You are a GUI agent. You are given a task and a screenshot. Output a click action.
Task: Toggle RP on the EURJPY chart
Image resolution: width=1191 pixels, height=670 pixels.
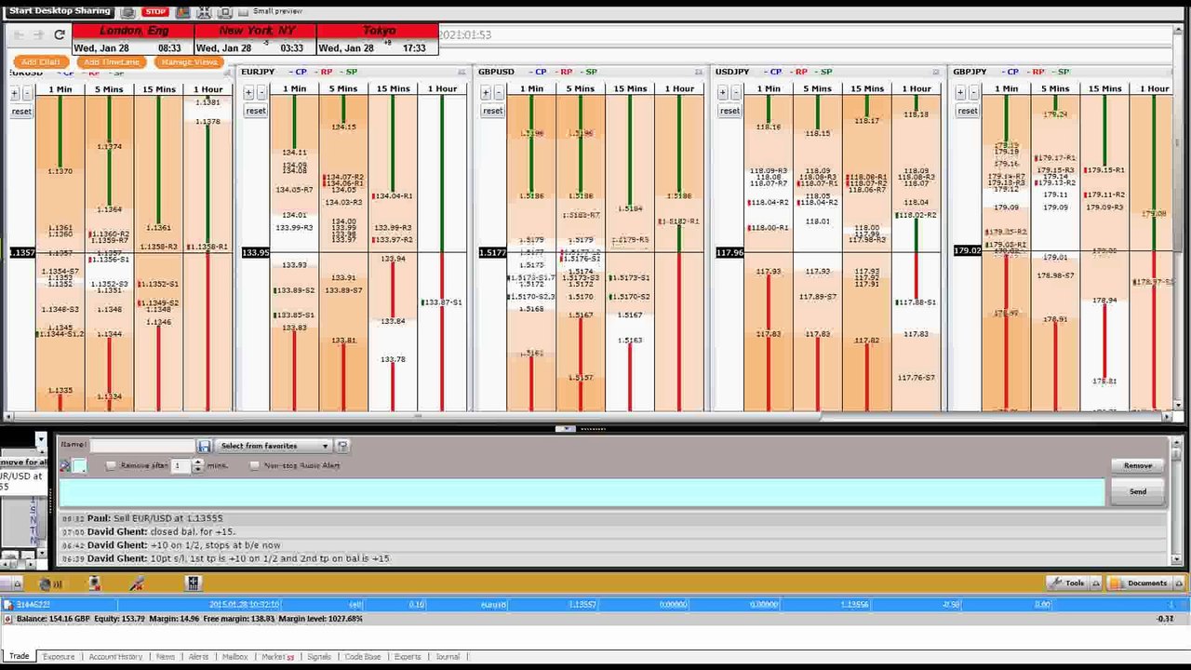click(323, 72)
